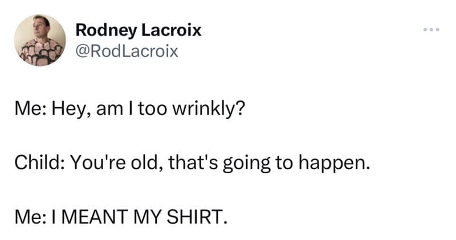Click the word 'Hey,' in the tweet

point(71,109)
